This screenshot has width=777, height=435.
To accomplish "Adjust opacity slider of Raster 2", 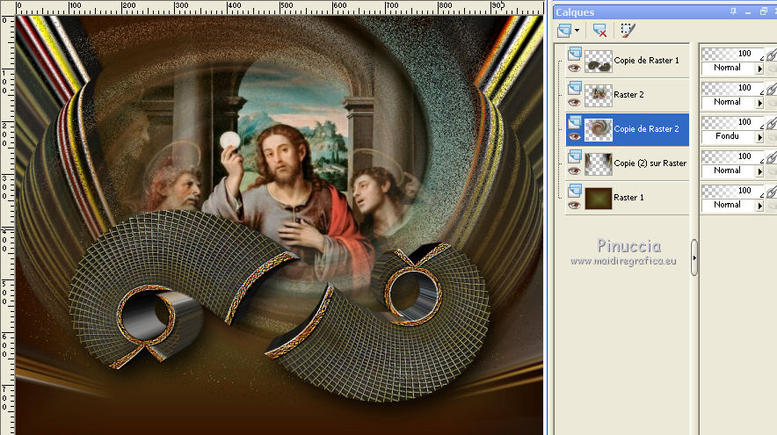I will tap(732, 88).
